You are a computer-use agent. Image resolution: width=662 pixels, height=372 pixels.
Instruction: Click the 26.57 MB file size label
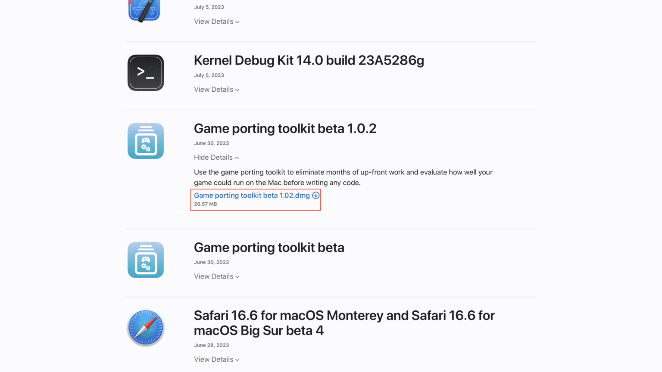[x=206, y=204]
